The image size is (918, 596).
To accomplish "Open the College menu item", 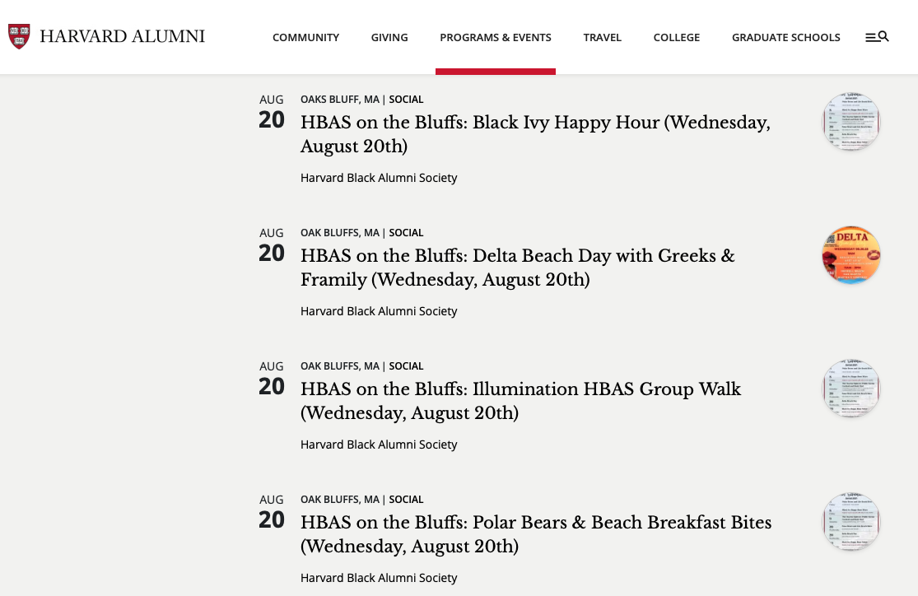I will (x=677, y=37).
